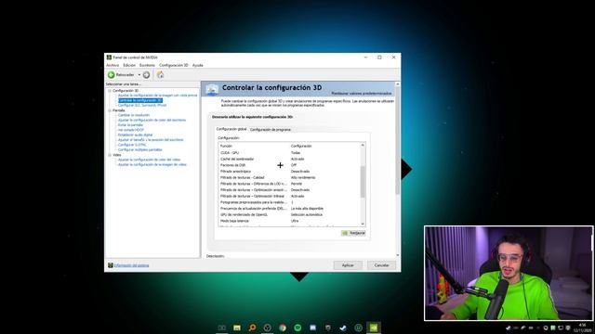Switch to the Configuración de programa tab

click(271, 130)
